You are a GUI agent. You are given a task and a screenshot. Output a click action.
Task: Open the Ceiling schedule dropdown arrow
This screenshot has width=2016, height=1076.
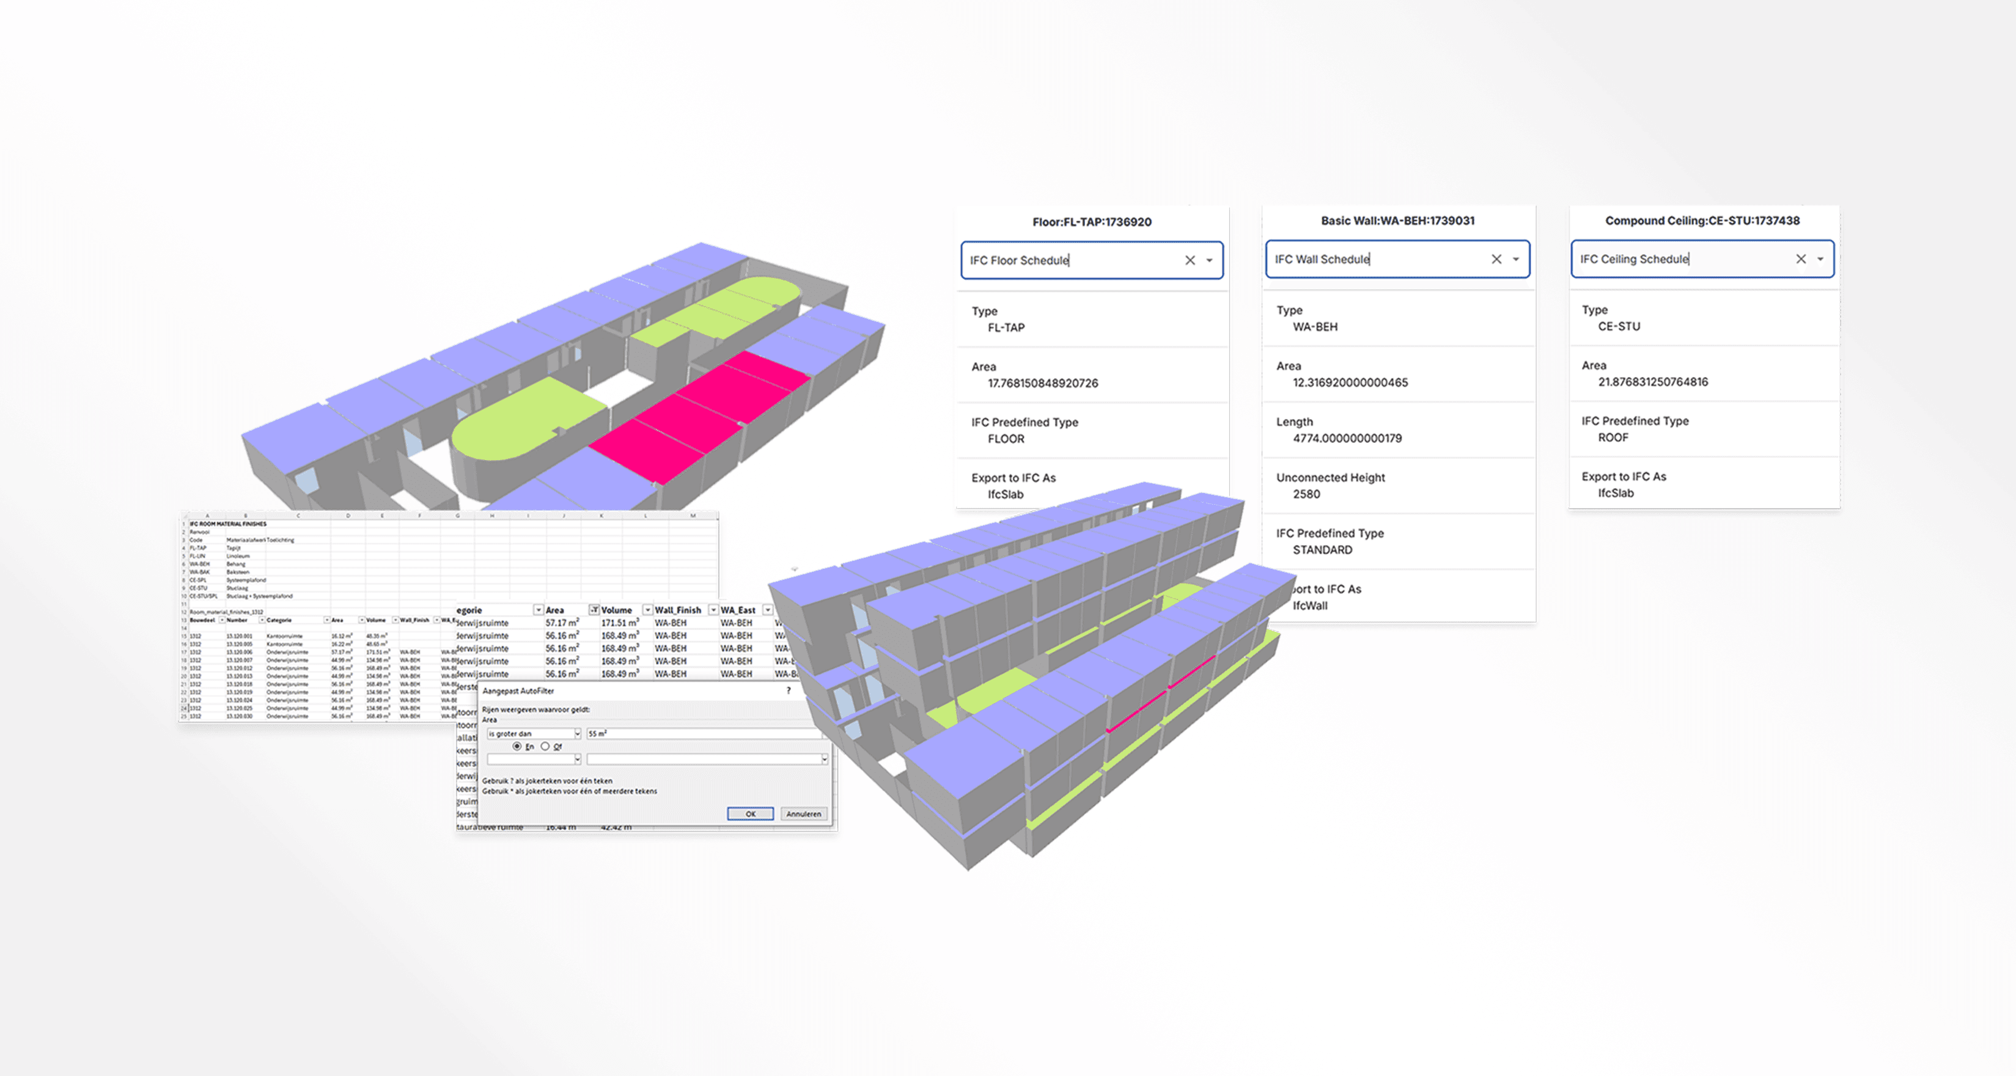pos(1820,259)
